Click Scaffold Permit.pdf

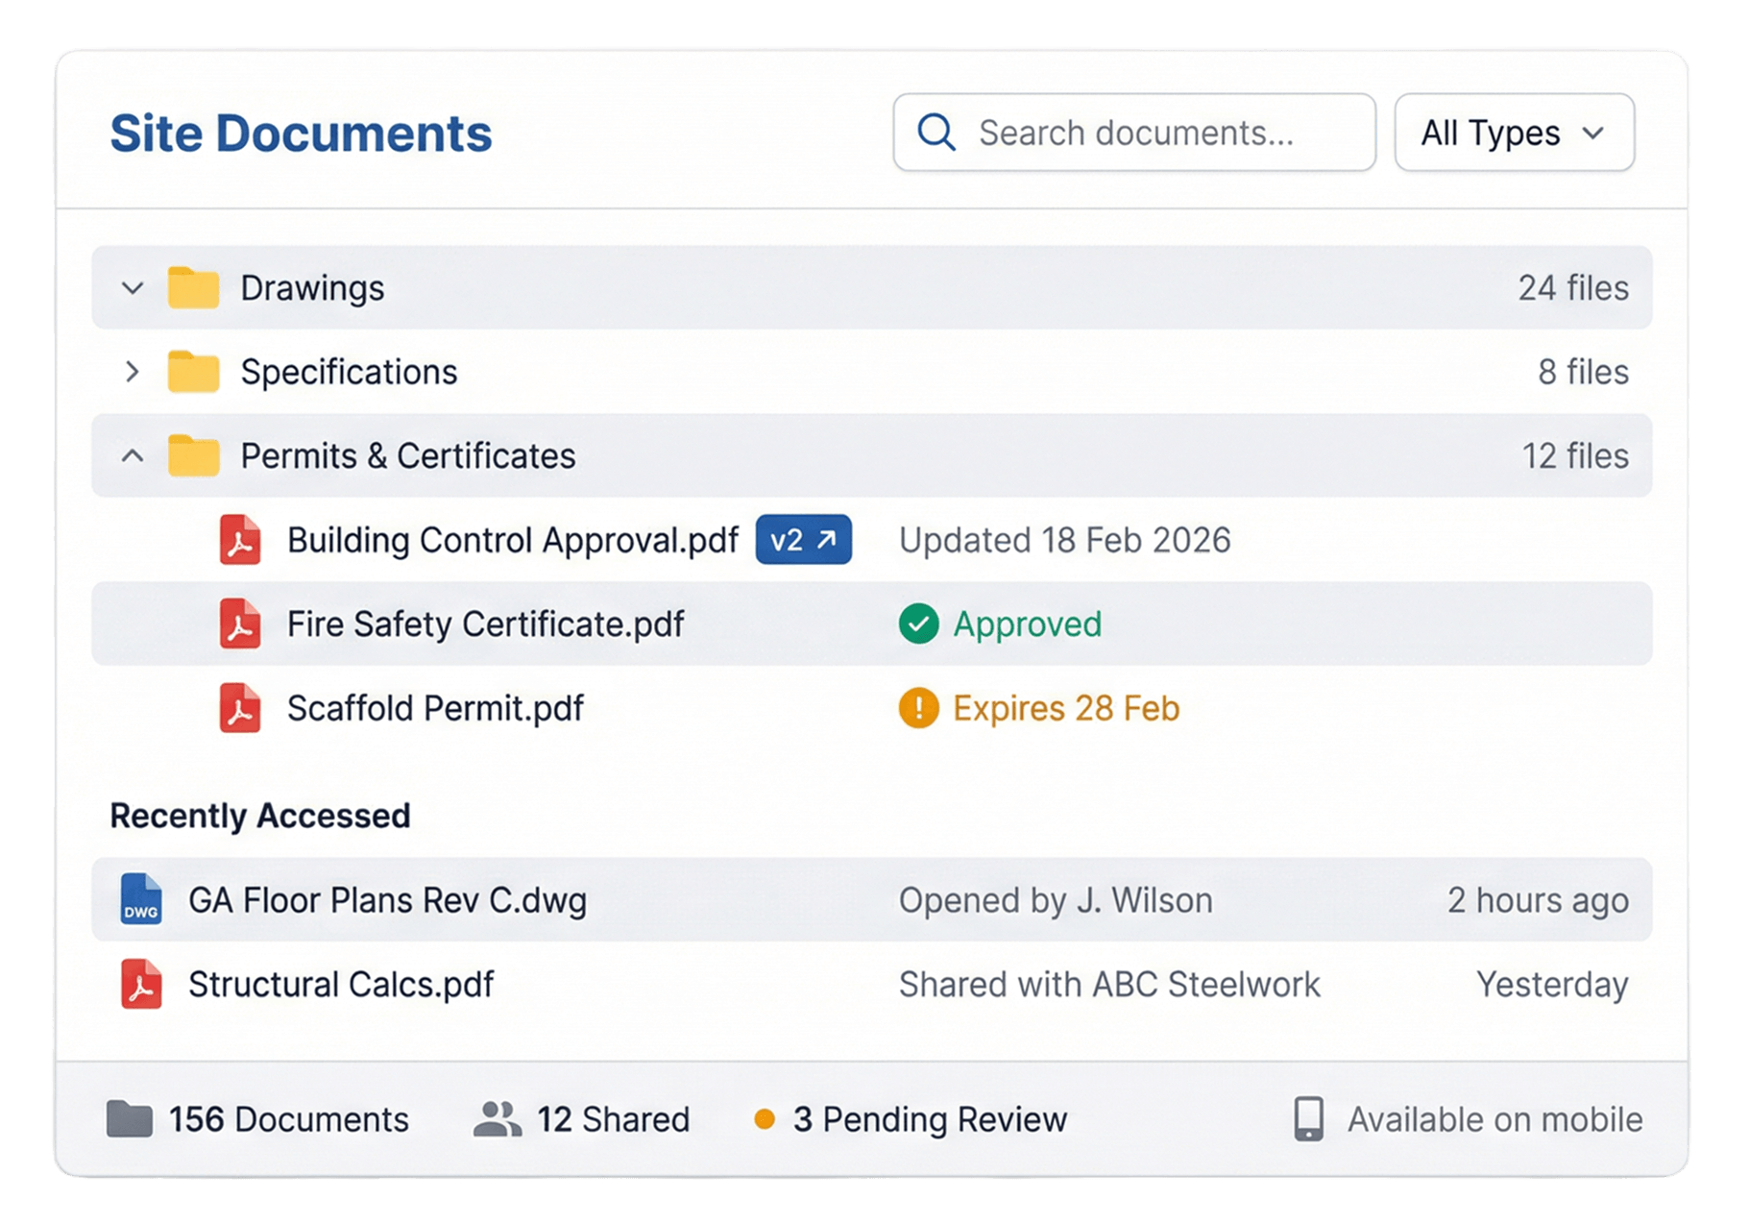pyautogui.click(x=435, y=708)
